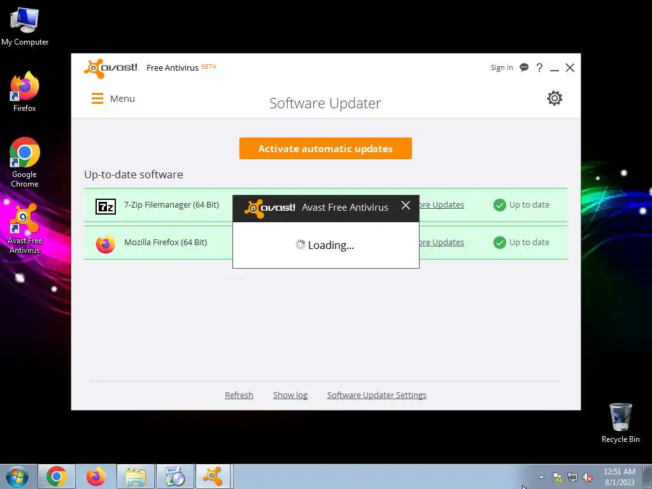Click the muted volume tray icon

(x=588, y=478)
